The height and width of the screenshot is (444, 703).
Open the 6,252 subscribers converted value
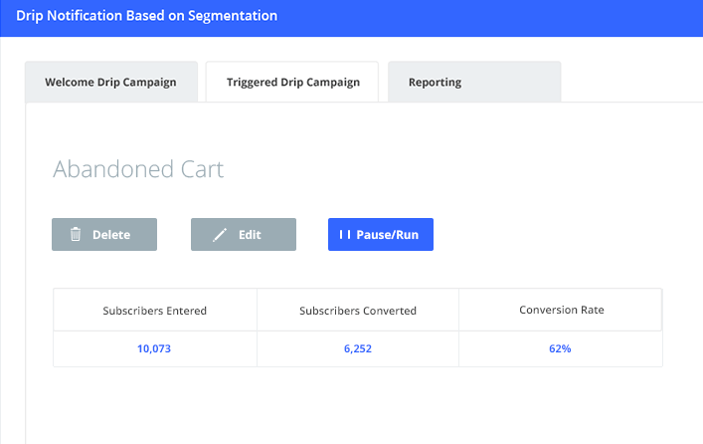point(358,348)
